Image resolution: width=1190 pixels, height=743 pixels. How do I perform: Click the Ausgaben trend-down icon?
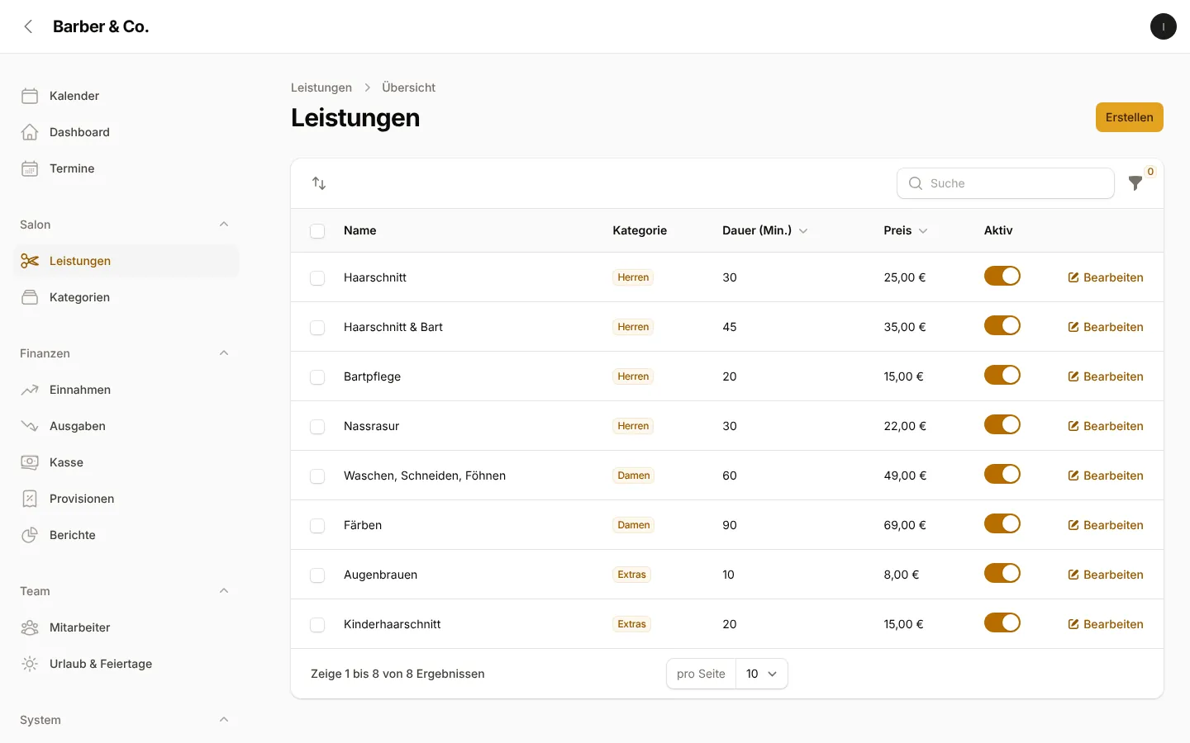pos(30,426)
